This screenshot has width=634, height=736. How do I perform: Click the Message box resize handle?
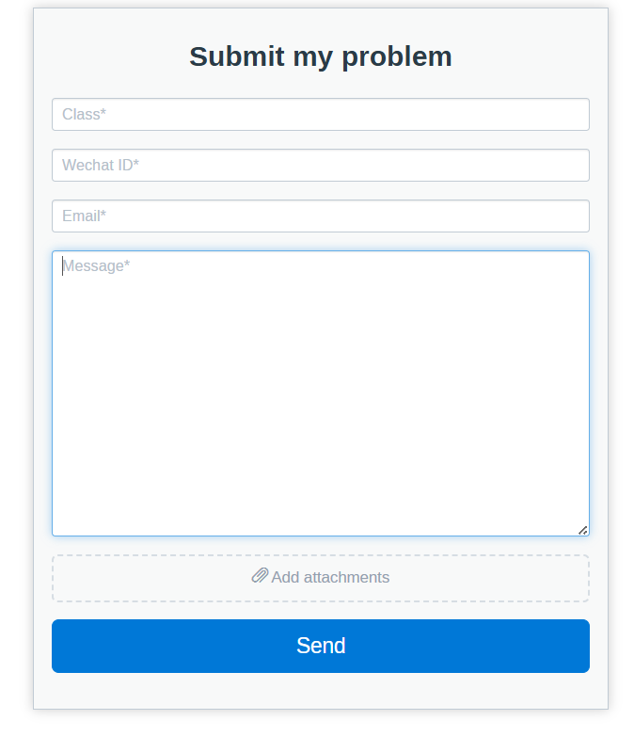point(583,530)
